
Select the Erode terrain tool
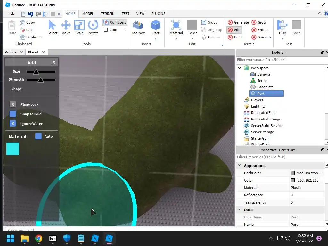(259, 30)
